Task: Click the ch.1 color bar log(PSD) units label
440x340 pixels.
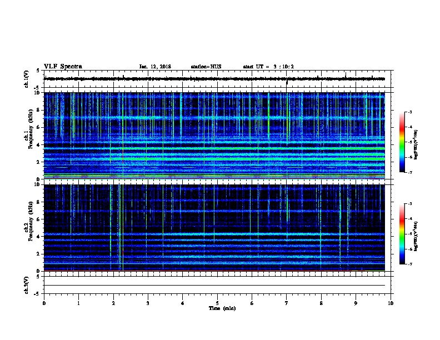Action: tap(416, 144)
